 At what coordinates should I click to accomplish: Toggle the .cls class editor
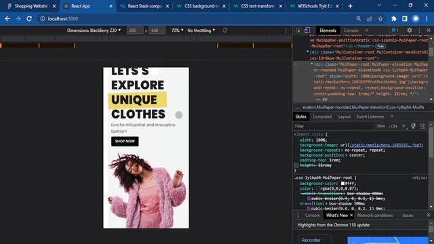(393, 126)
